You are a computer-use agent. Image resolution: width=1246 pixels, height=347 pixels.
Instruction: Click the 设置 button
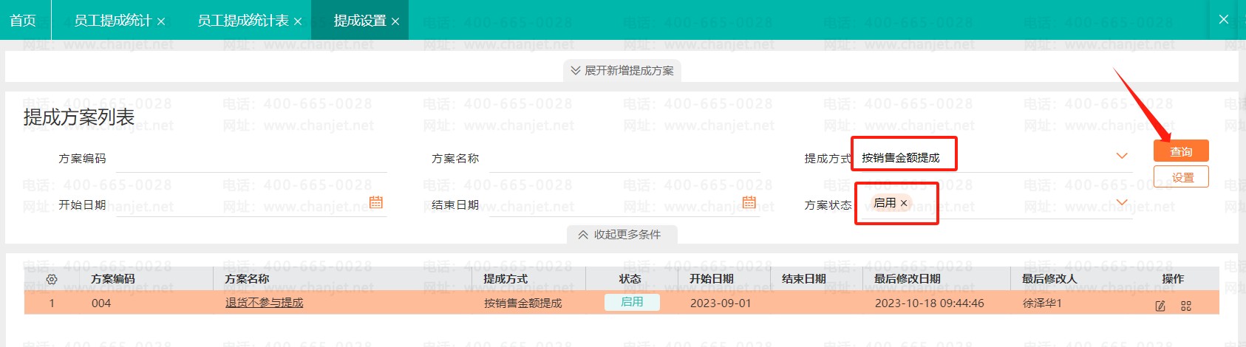pyautogui.click(x=1180, y=177)
